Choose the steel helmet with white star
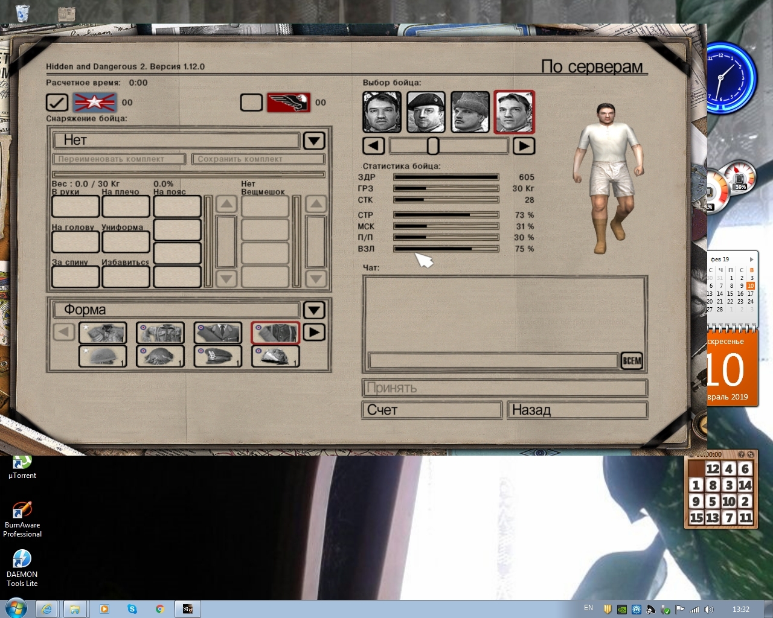 coord(103,356)
